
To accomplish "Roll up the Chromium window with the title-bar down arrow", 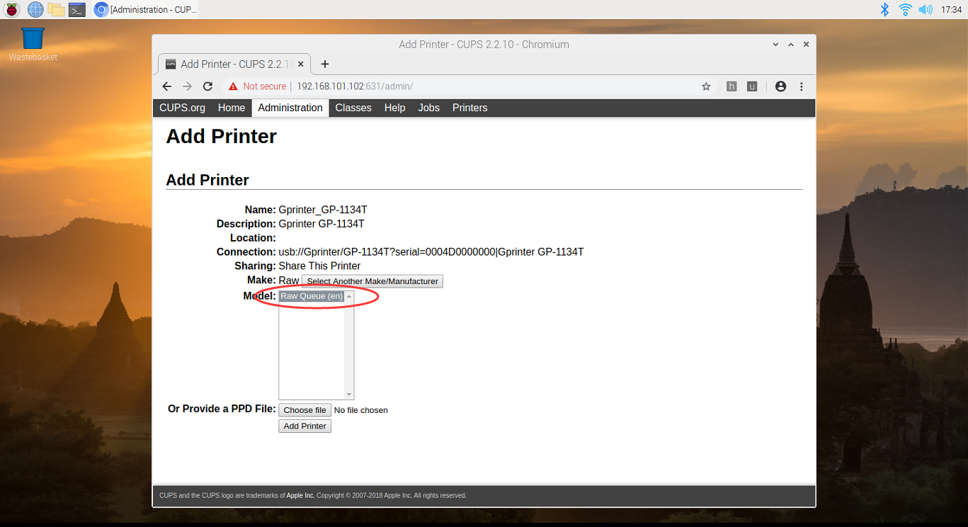I will pyautogui.click(x=776, y=44).
